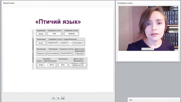Image resolution: width=181 pixels, height=102 pixels.
Task: Select the Конференц-связь panel title
Action: [125, 3]
